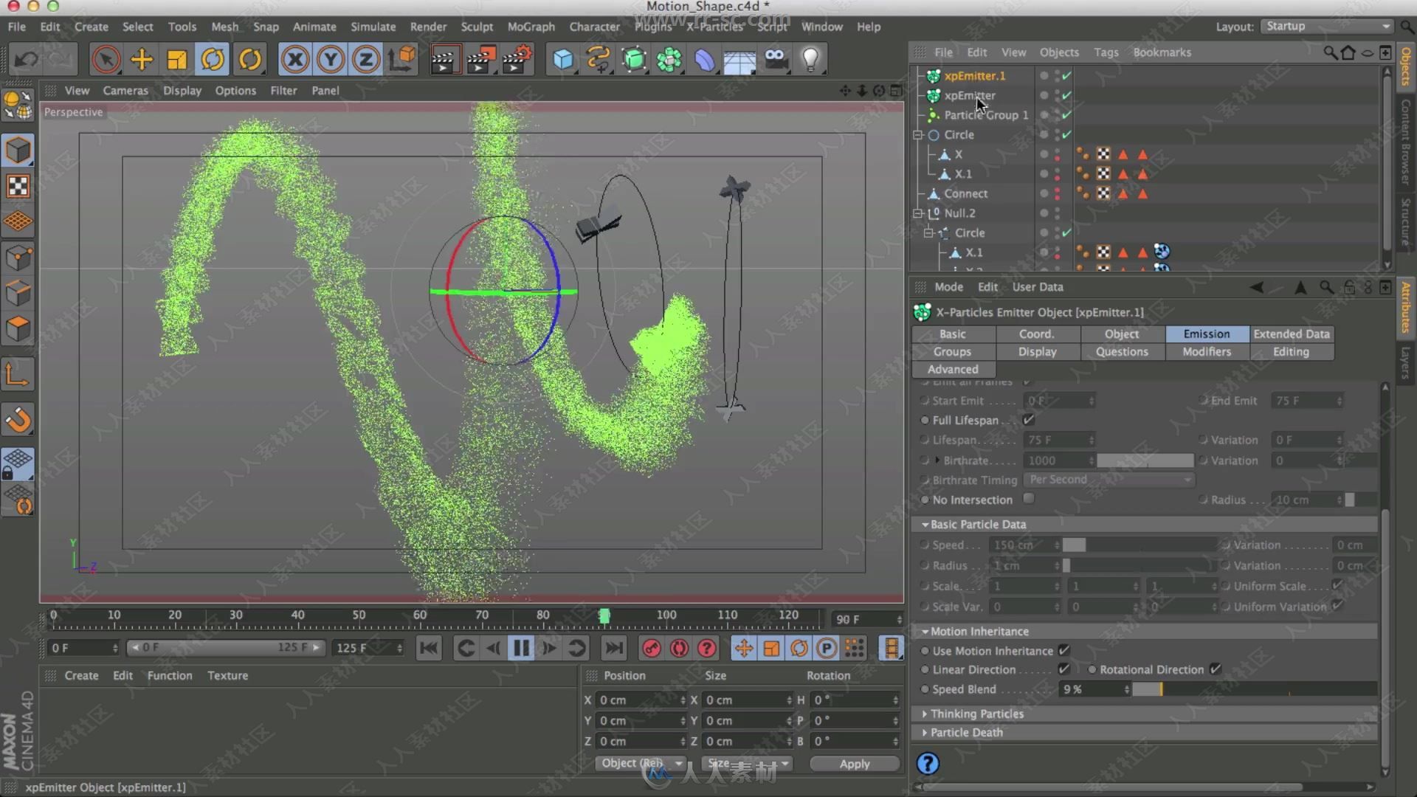Image resolution: width=1417 pixels, height=797 pixels.
Task: Open the Deformer objects icon
Action: point(705,59)
